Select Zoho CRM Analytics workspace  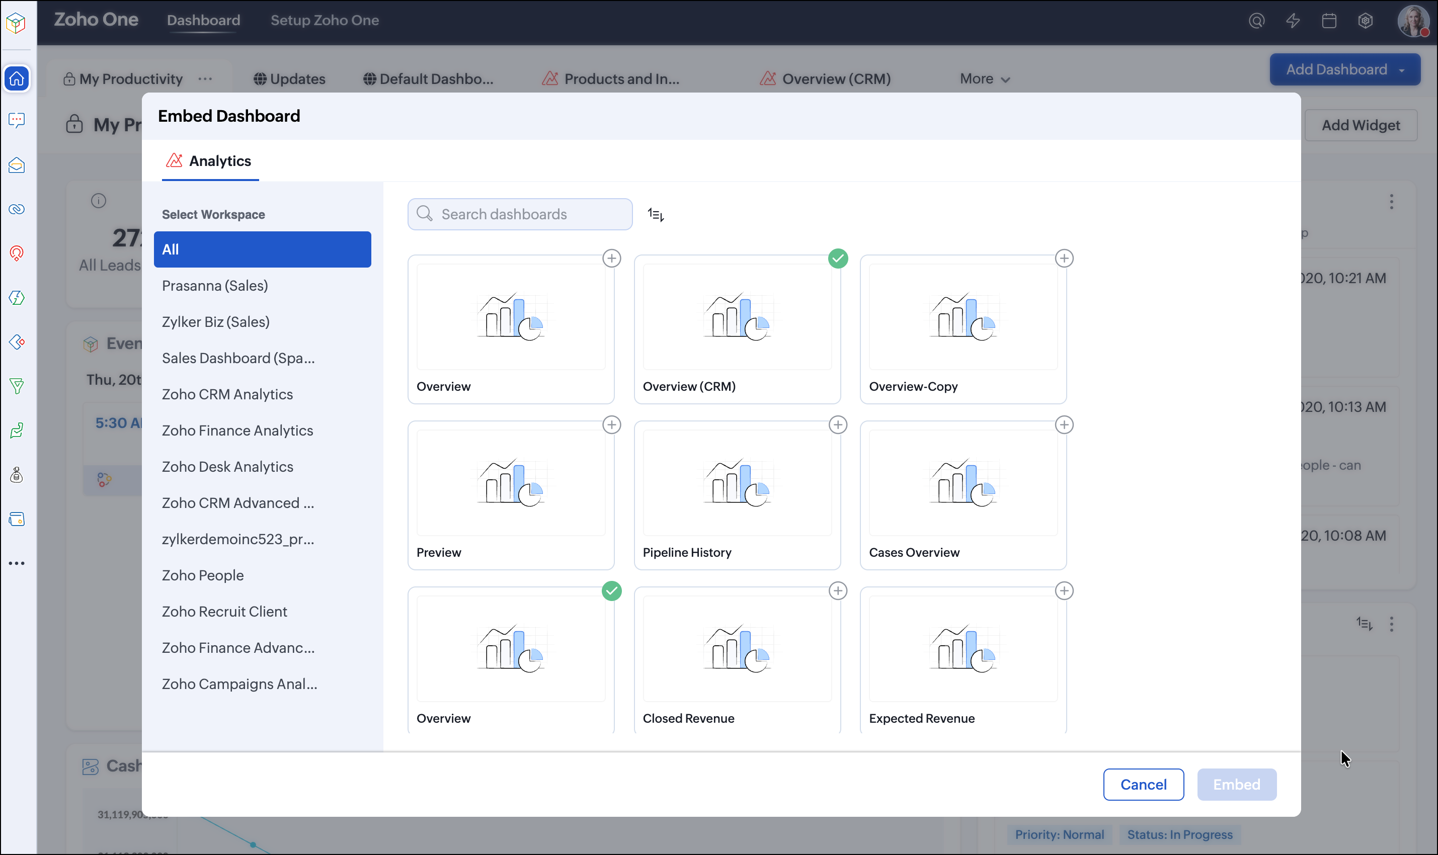[262, 394]
